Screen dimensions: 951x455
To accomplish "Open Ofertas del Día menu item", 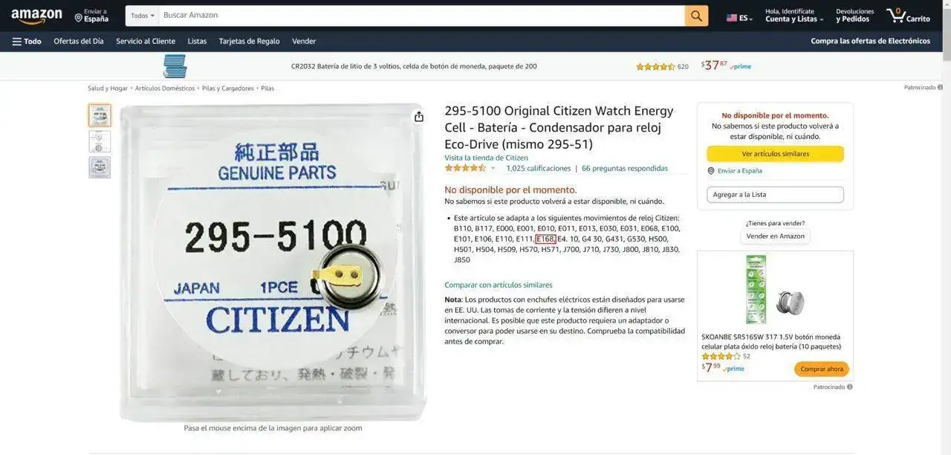I will (79, 42).
